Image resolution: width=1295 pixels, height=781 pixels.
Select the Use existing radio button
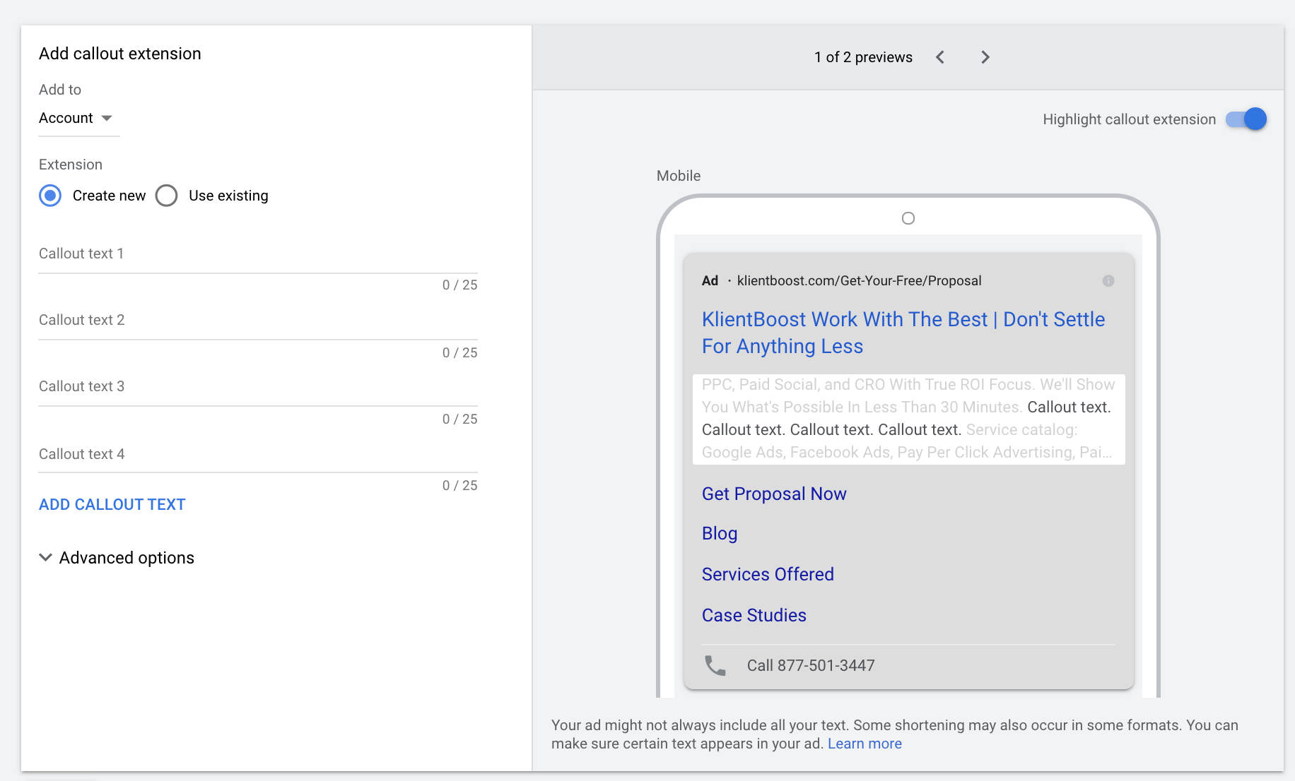pyautogui.click(x=166, y=196)
